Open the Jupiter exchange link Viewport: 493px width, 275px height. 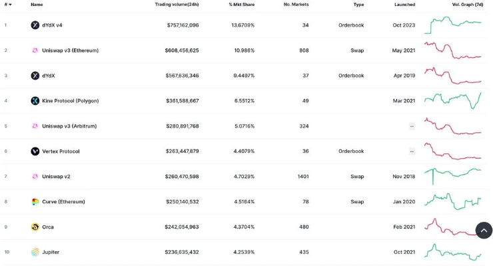[x=51, y=252]
